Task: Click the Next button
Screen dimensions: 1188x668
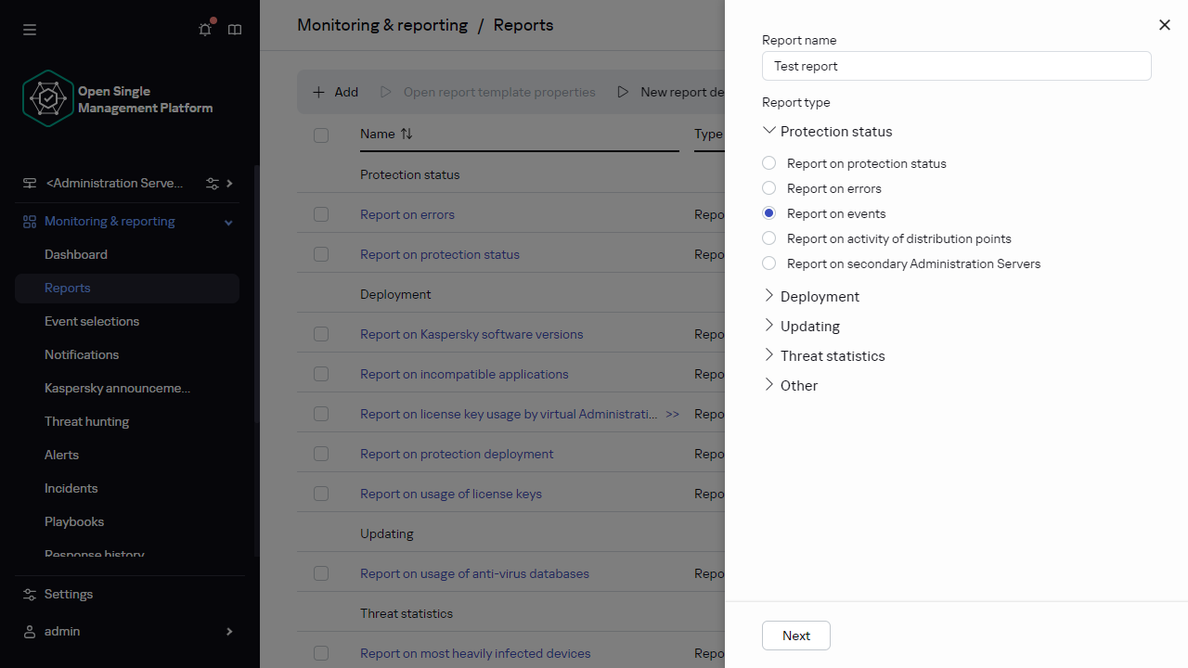Action: coord(795,636)
